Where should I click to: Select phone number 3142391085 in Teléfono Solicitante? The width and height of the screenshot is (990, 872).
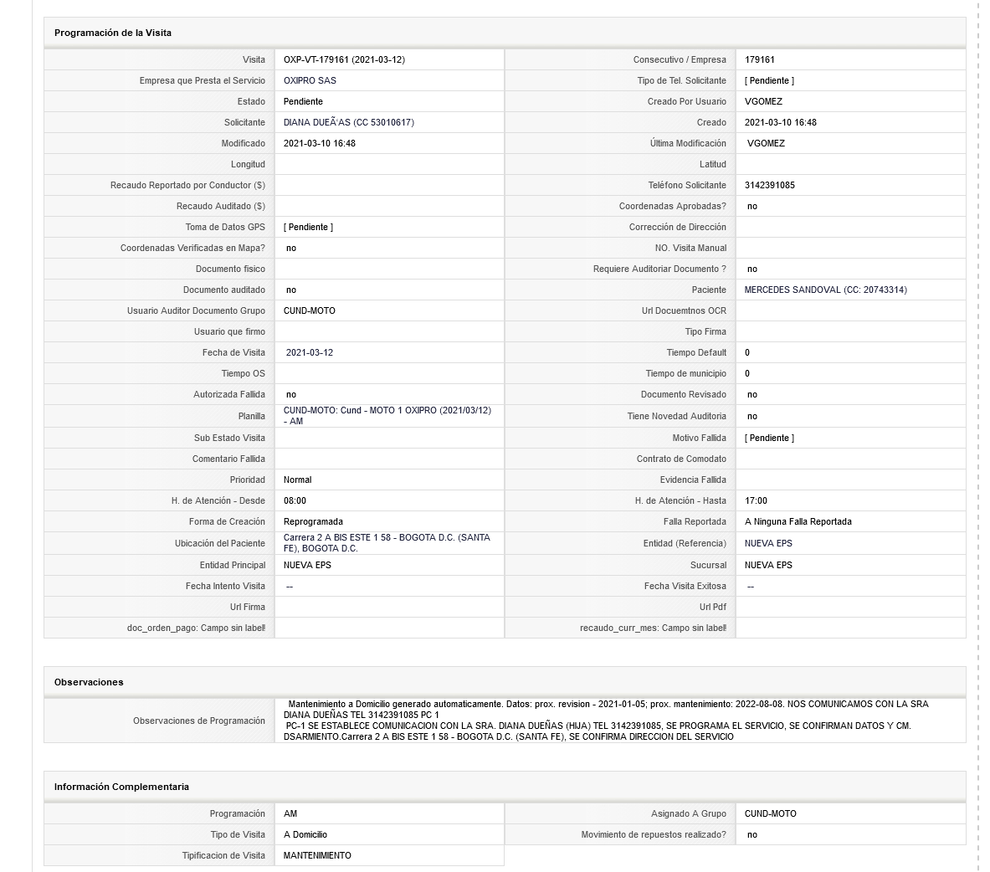(770, 185)
